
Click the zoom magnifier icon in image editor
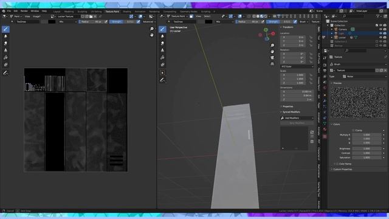[152, 29]
